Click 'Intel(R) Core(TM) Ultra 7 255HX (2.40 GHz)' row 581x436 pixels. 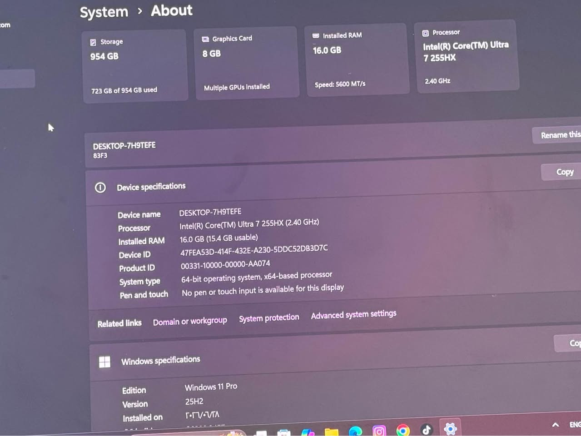pyautogui.click(x=249, y=224)
